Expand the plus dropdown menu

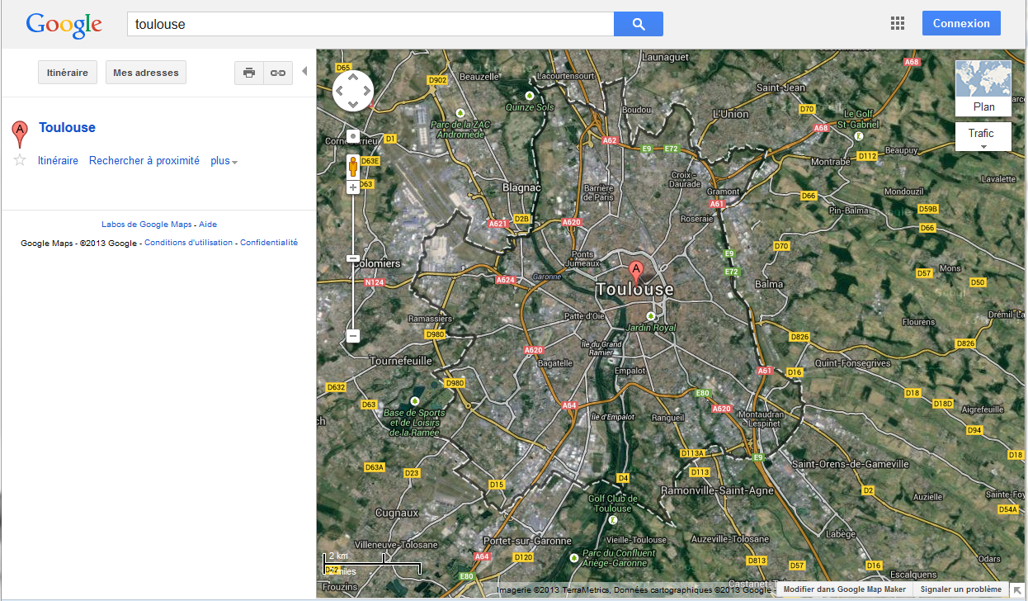pos(224,161)
